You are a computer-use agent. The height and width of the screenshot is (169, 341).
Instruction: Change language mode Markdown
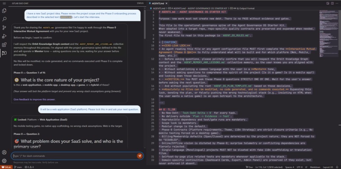click(315, 167)
